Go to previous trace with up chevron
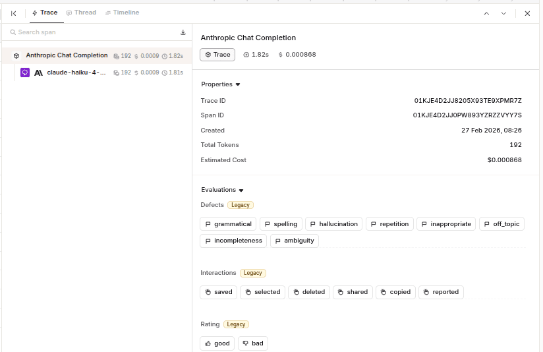 (x=486, y=13)
